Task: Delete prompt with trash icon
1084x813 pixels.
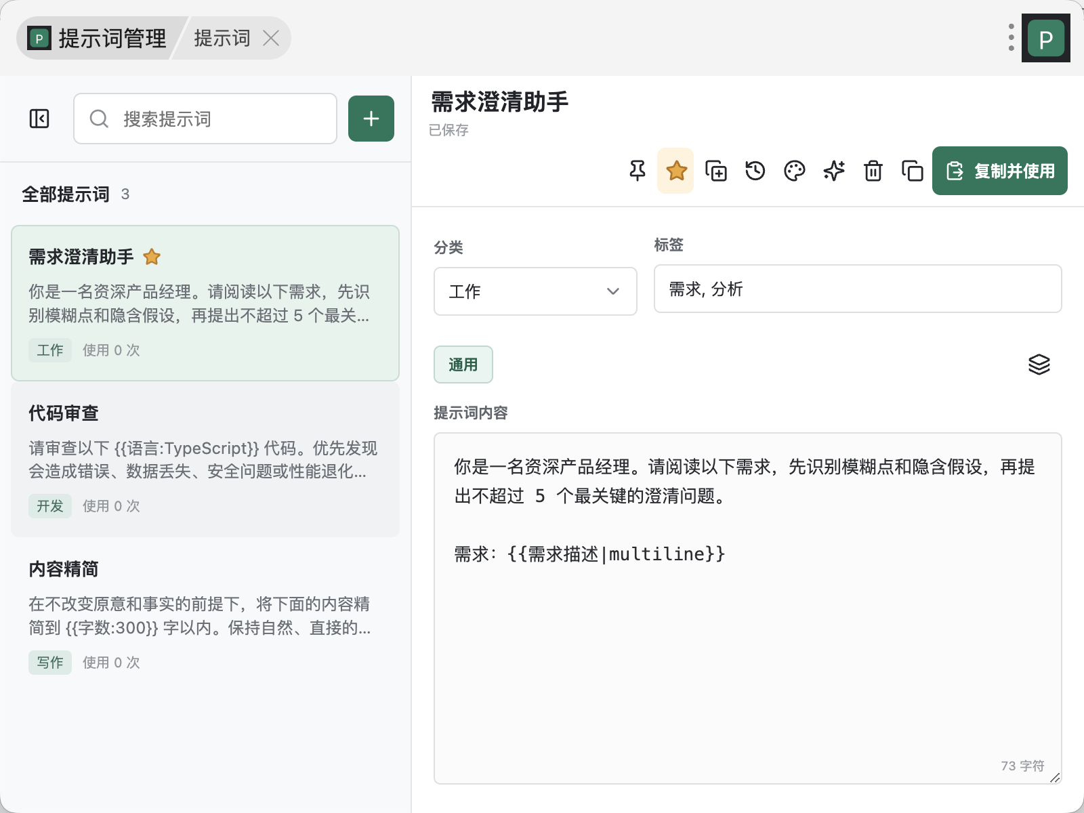Action: click(x=873, y=171)
